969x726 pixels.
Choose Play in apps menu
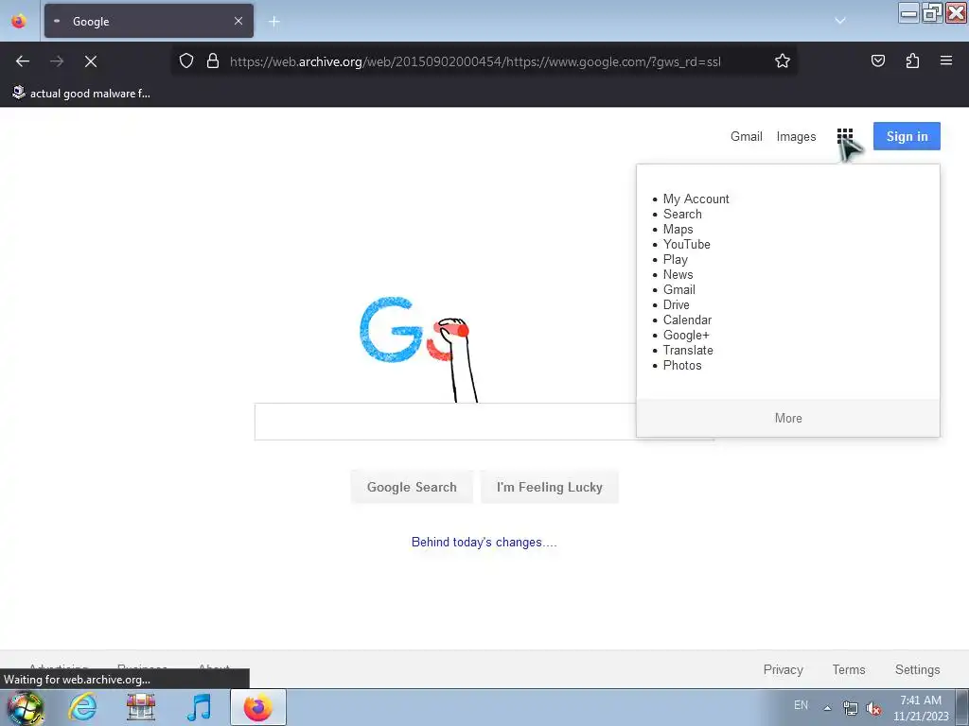676,259
